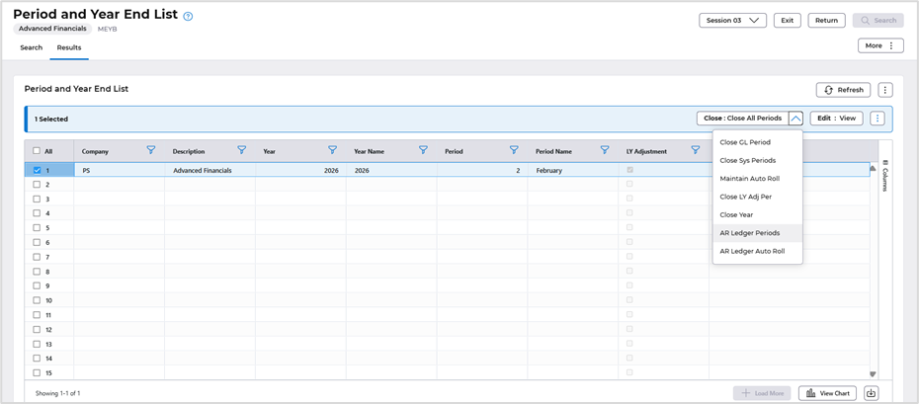The image size is (919, 404).
Task: Filter the Description column
Action: [x=241, y=150]
